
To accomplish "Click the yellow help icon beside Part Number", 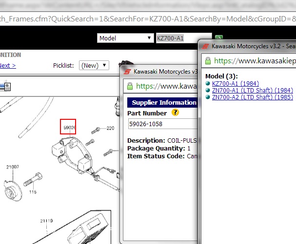I will 175,113.
